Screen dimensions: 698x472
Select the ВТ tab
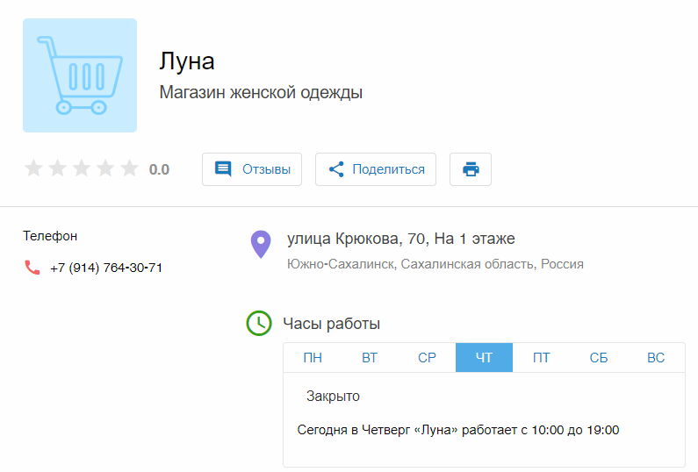pos(370,358)
